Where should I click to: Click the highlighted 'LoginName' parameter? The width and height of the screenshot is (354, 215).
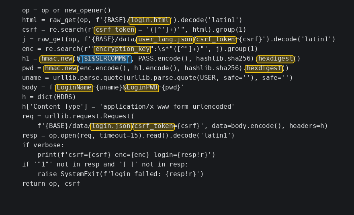[74, 88]
